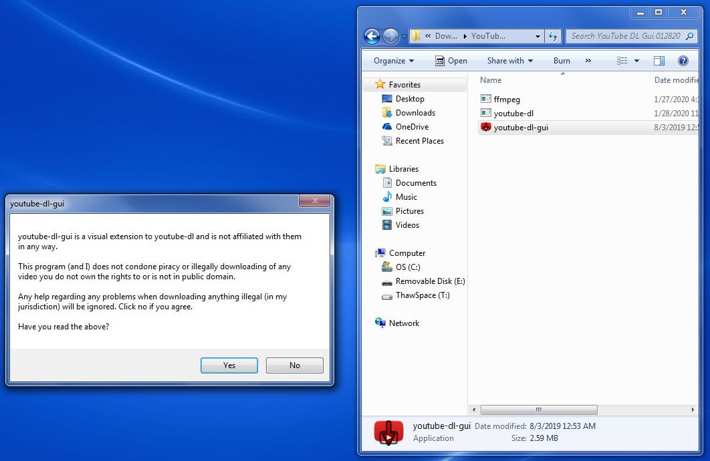Image resolution: width=710 pixels, height=461 pixels.
Task: Click the youtube-dl-gui file name in list
Action: (521, 128)
